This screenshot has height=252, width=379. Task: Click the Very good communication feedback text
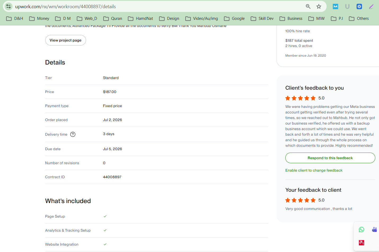point(319,209)
